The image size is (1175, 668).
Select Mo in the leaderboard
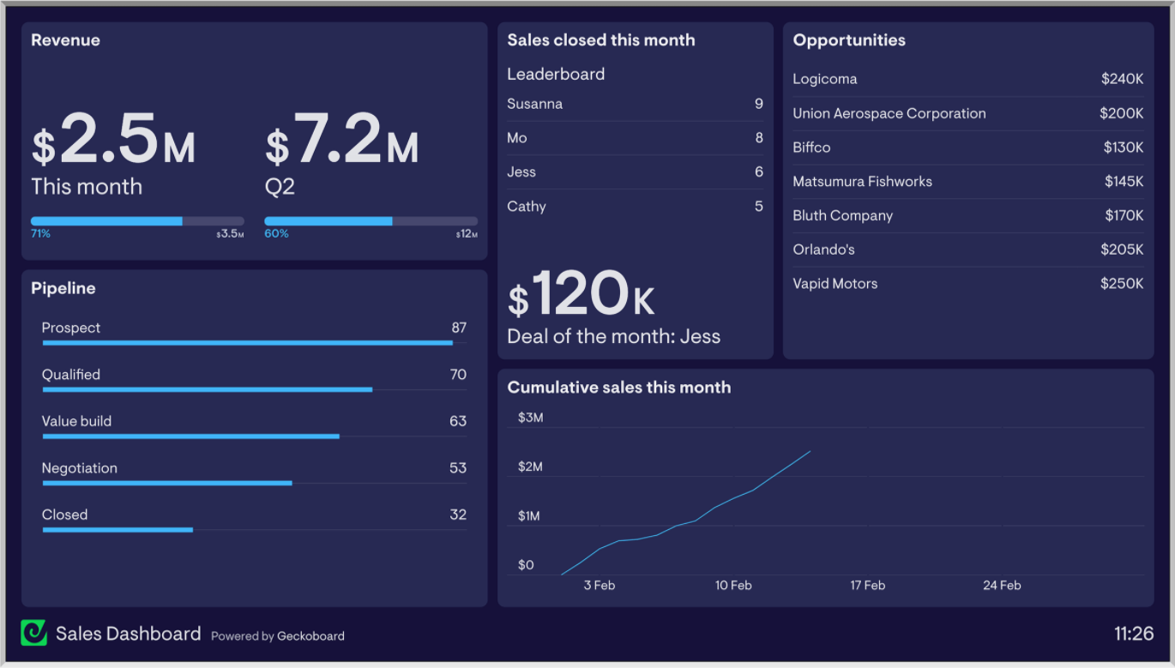tap(635, 138)
